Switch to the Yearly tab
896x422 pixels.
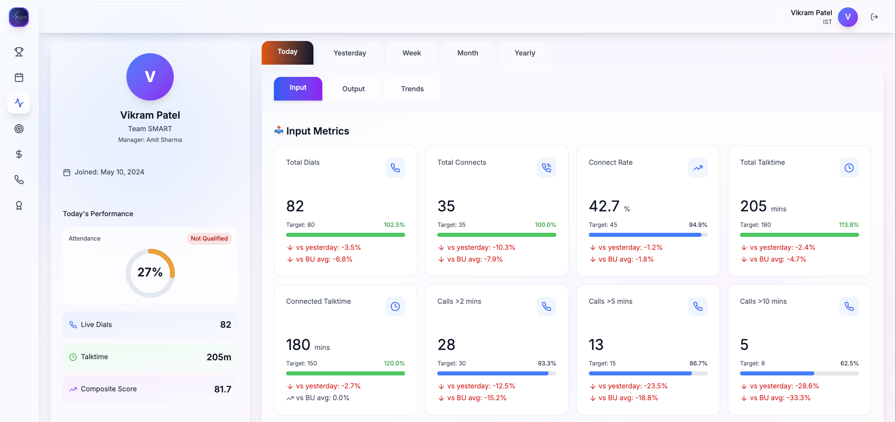tap(525, 53)
